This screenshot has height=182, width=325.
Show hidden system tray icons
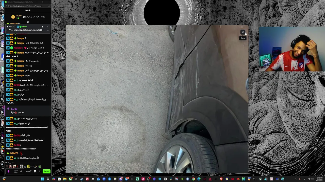point(295,179)
